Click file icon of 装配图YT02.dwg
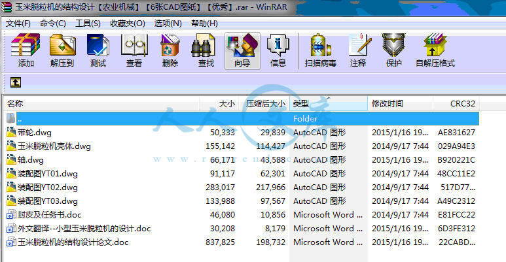This screenshot has height=262, width=506. coord(11,188)
